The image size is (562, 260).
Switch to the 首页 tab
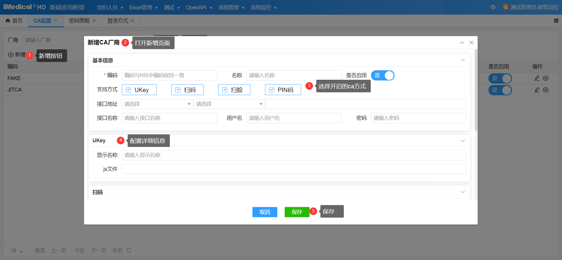[x=14, y=21]
